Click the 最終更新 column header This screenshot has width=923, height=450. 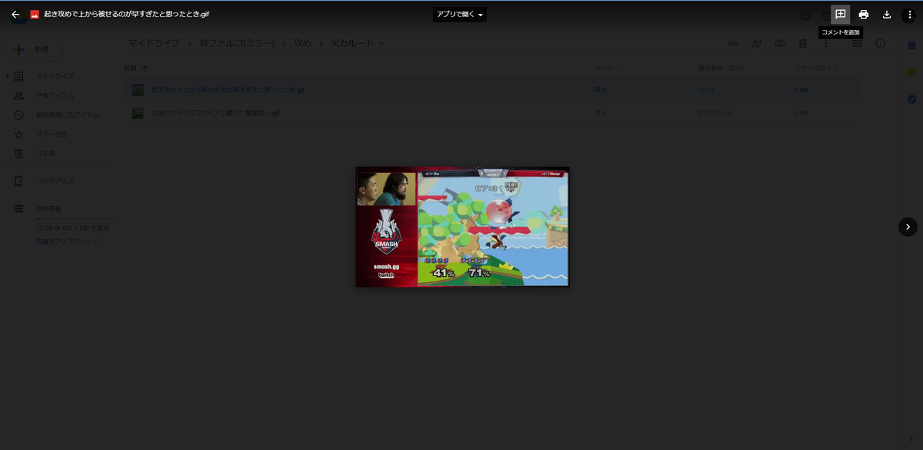[721, 68]
